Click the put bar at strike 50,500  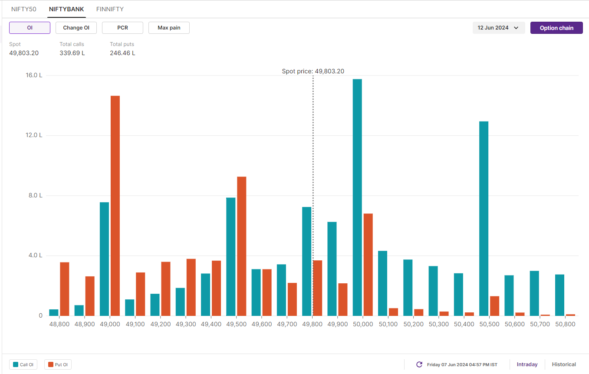[x=494, y=306]
